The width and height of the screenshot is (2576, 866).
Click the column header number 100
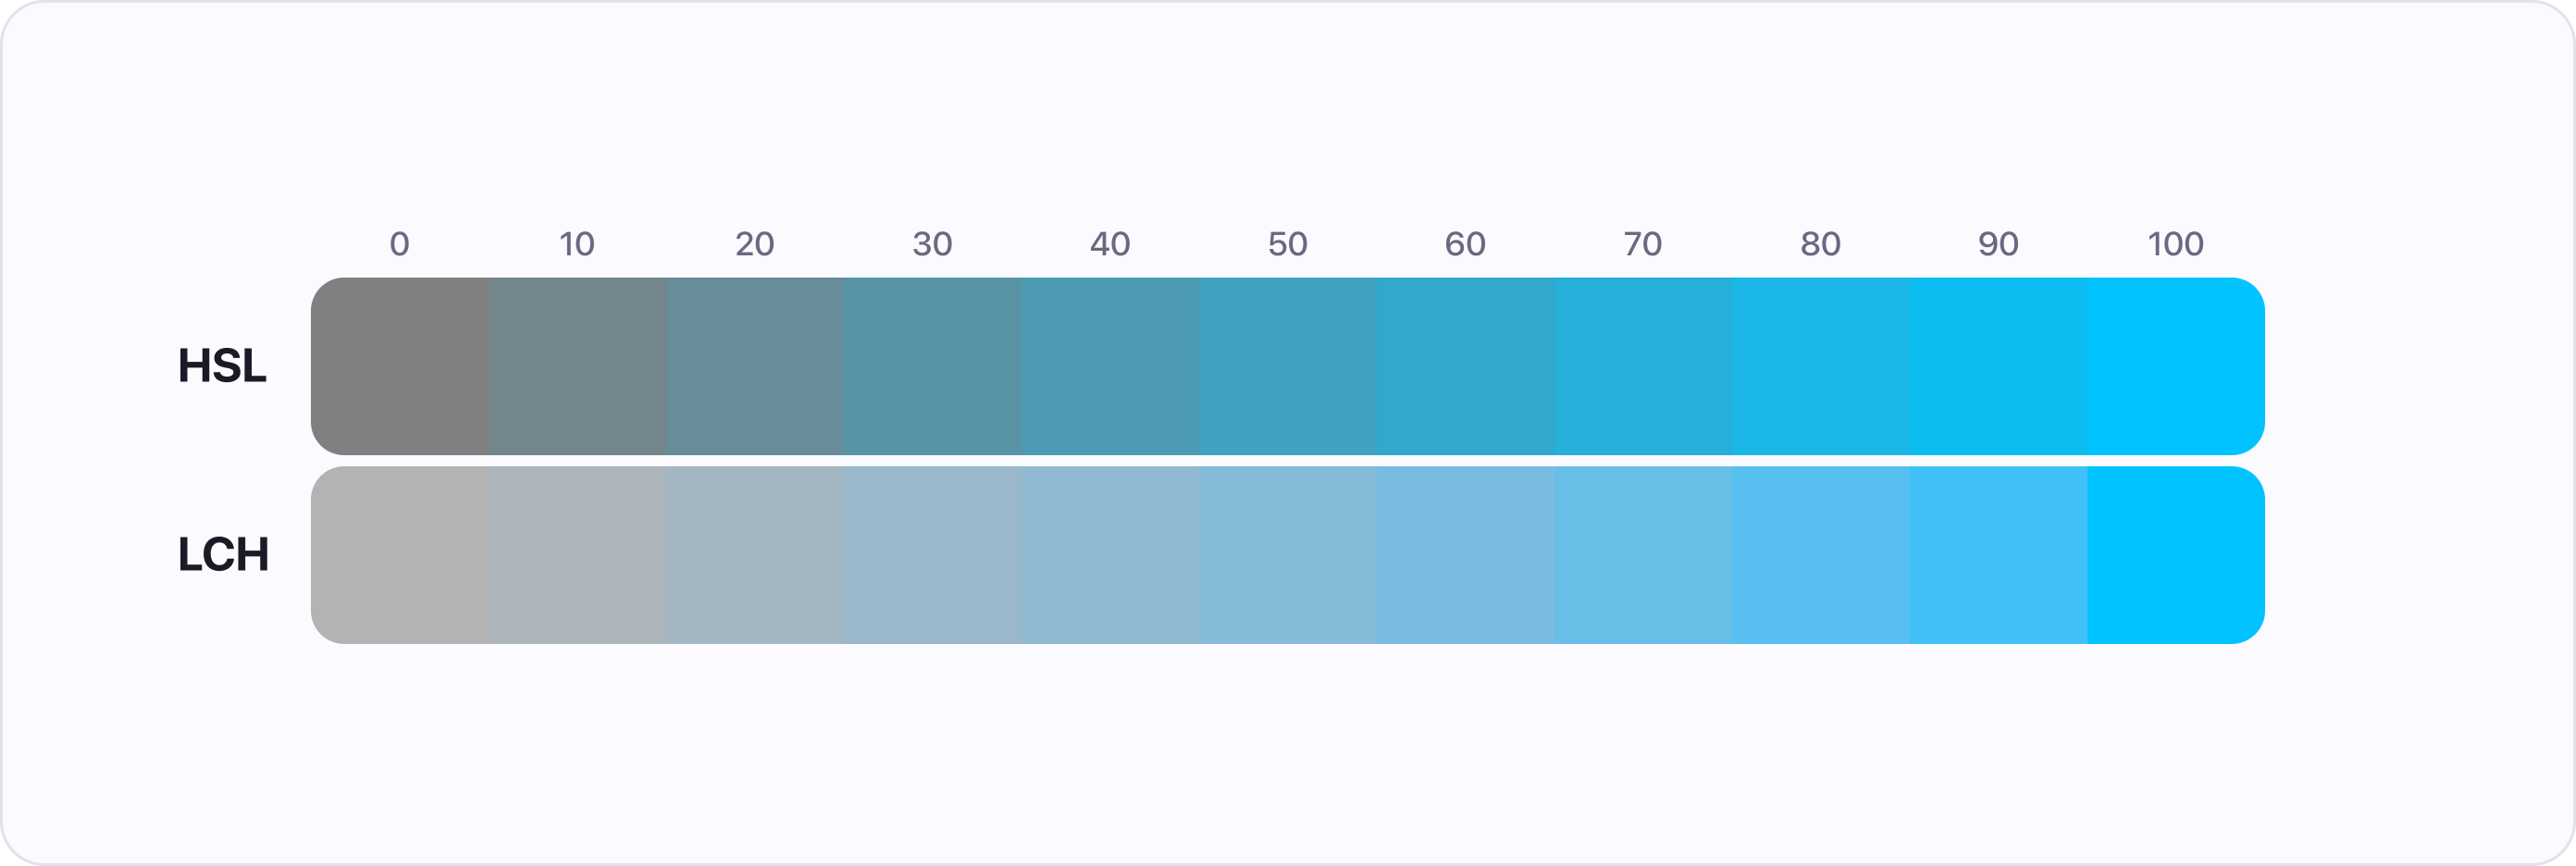pyautogui.click(x=2176, y=244)
